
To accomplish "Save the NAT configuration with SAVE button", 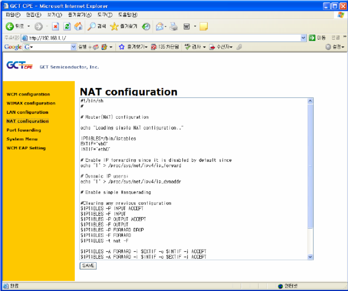I will (x=88, y=265).
